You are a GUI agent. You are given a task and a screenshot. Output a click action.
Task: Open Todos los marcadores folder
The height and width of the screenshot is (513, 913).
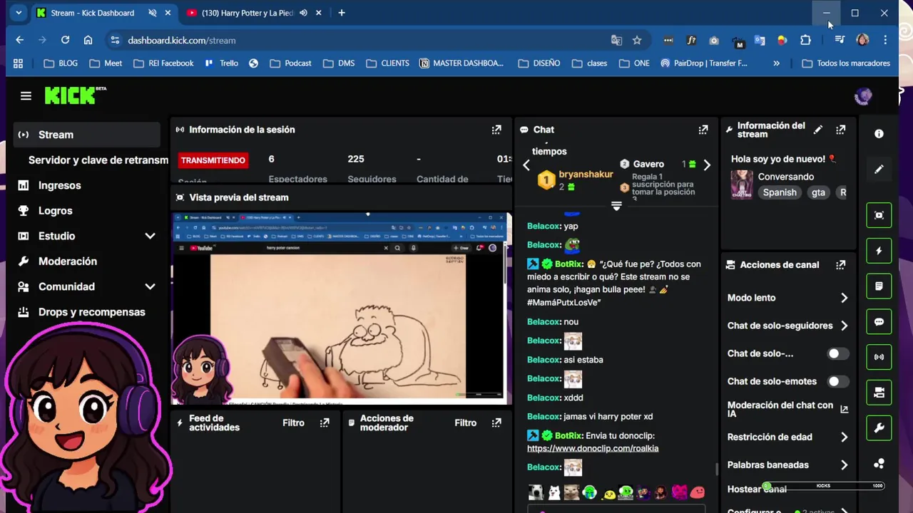(846, 63)
